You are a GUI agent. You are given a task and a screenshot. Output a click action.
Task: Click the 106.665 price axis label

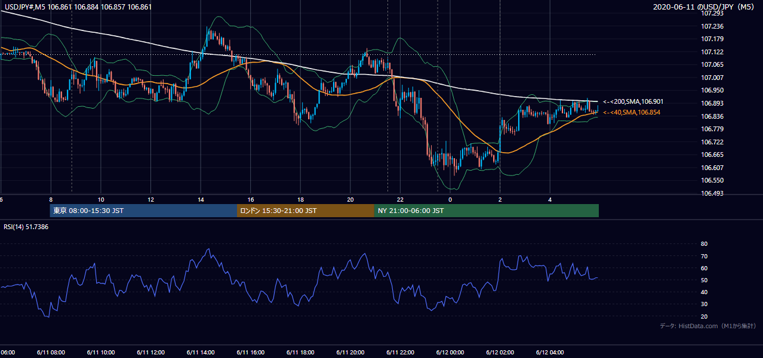(713, 155)
